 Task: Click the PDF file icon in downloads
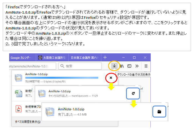(x=18, y=109)
